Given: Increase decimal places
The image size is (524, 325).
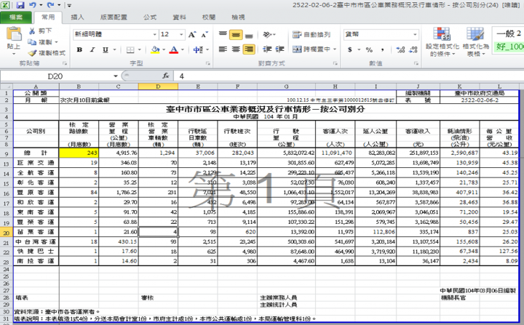Looking at the screenshot, I should coord(400,49).
